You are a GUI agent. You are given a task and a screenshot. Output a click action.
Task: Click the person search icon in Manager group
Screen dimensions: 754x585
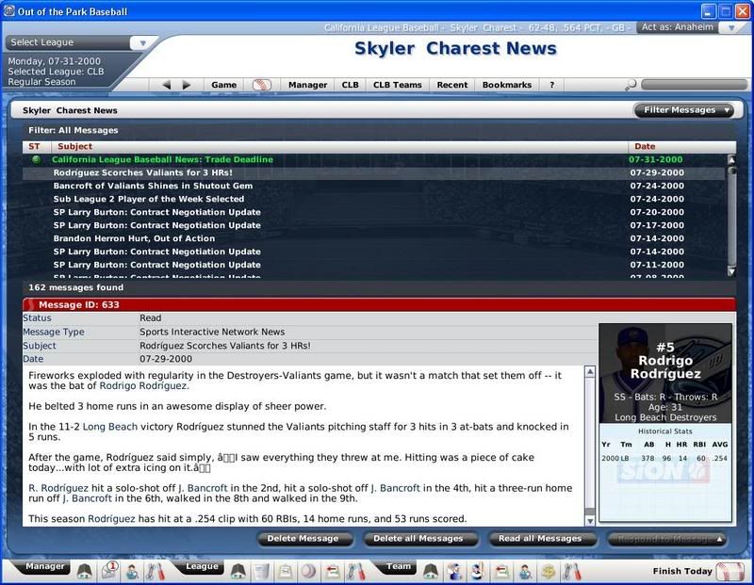click(x=132, y=572)
